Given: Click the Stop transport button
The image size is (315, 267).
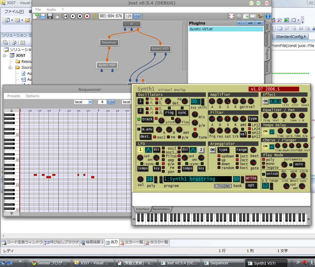Looking at the screenshot, I should (x=80, y=16).
